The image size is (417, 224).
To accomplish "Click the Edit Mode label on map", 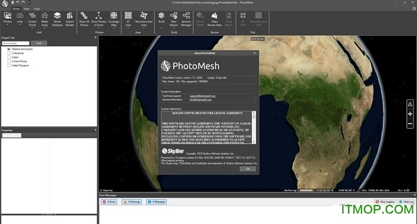I will click(257, 39).
